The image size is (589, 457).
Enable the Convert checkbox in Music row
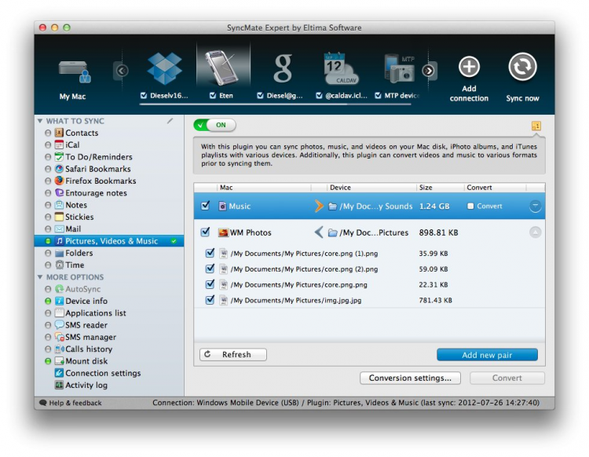coord(470,206)
